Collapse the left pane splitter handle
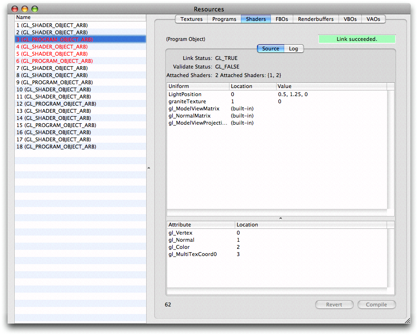The height and width of the screenshot is (335, 418). 148,168
